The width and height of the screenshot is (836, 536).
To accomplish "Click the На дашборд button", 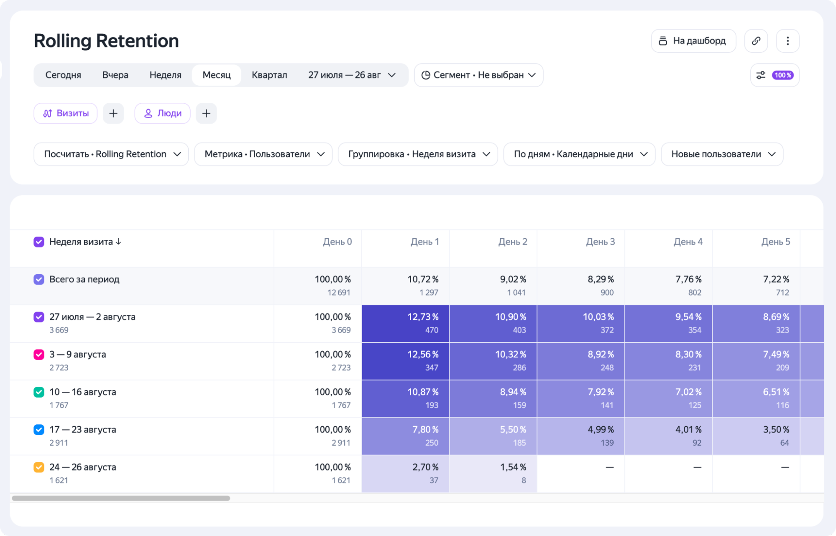I will click(x=693, y=41).
